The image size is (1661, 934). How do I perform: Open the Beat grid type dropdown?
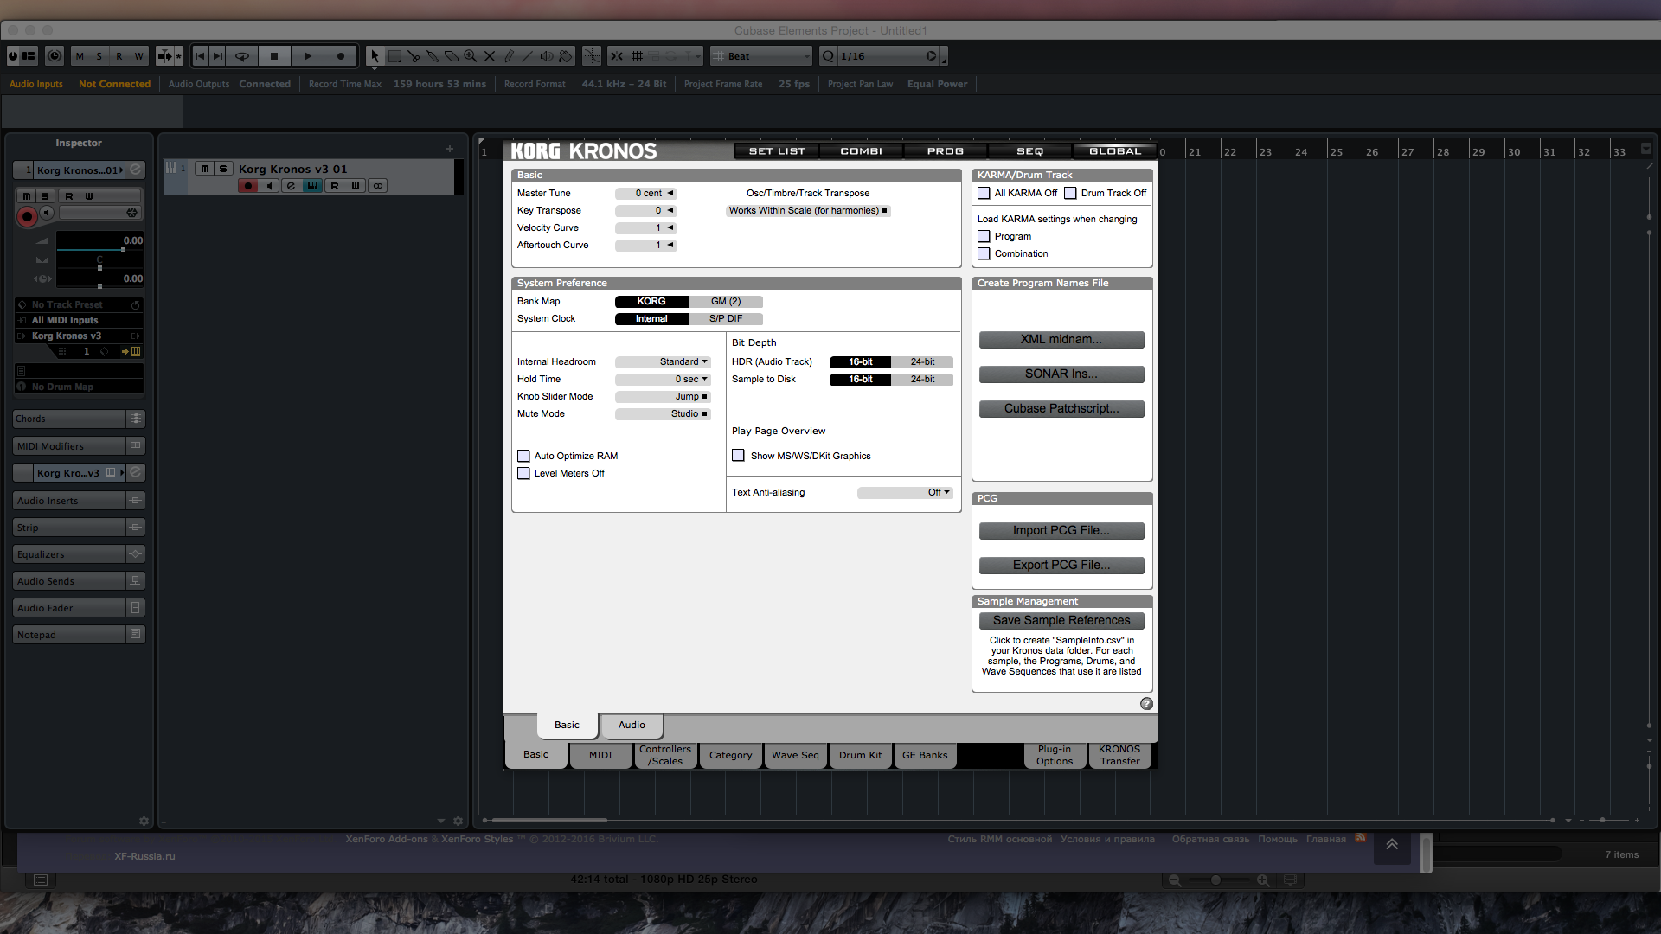coord(761,56)
